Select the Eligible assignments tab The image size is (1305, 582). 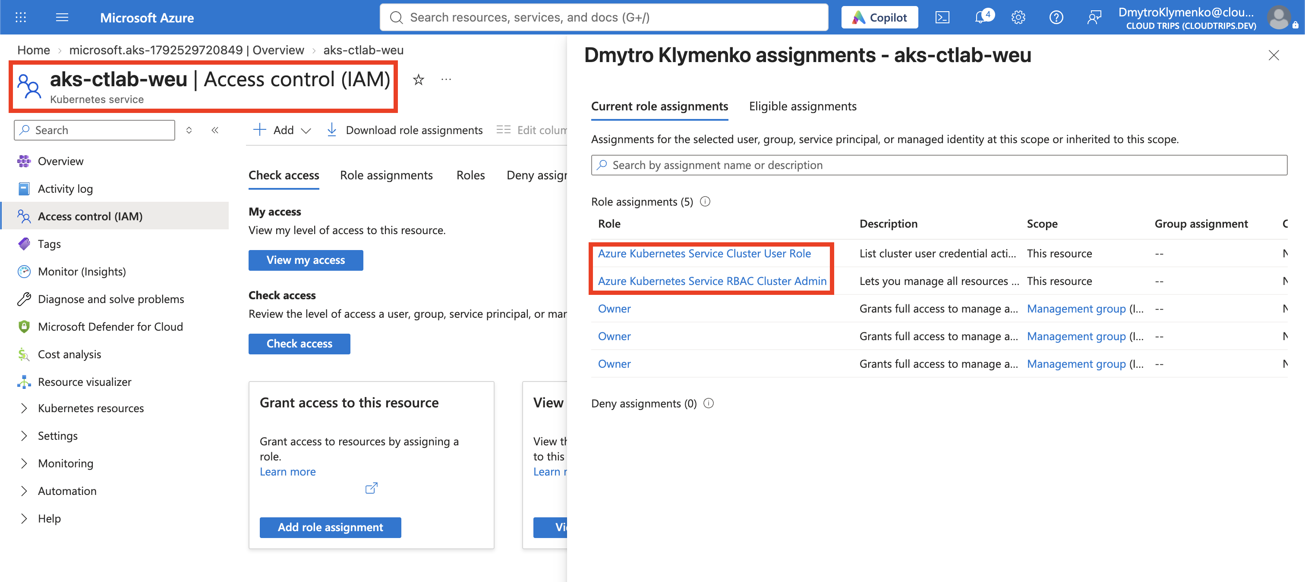tap(802, 106)
